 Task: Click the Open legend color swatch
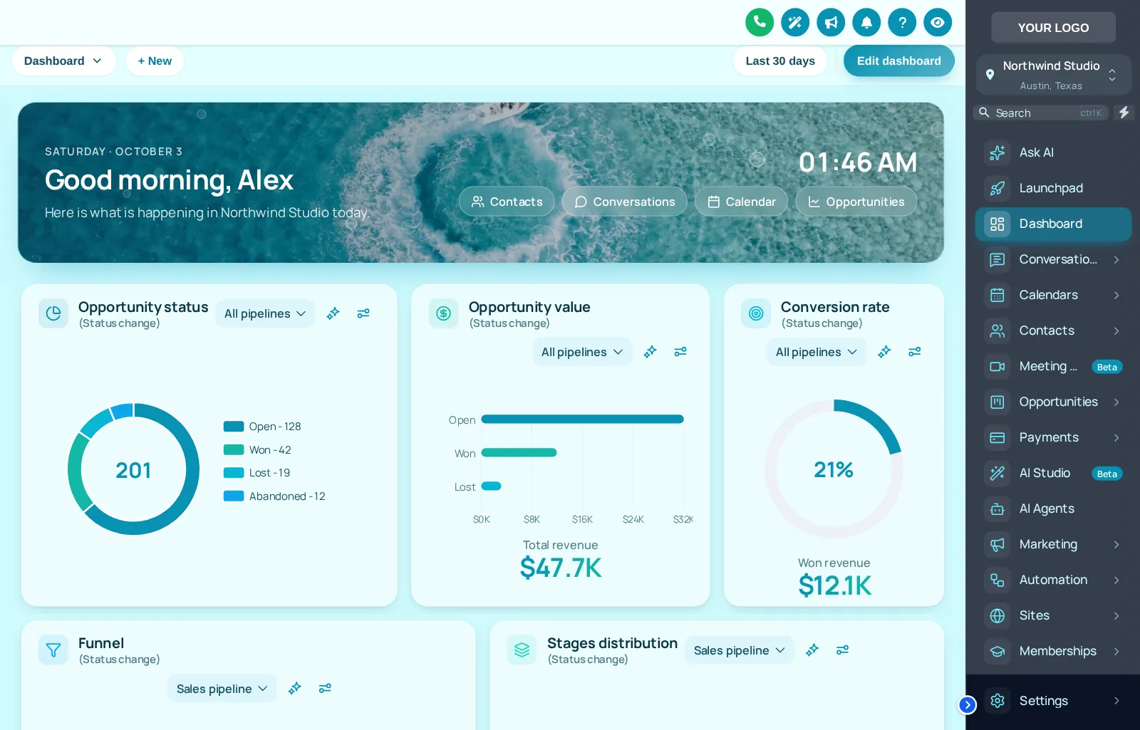[234, 427]
